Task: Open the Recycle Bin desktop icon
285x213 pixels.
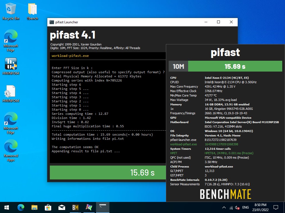Action: [11, 12]
